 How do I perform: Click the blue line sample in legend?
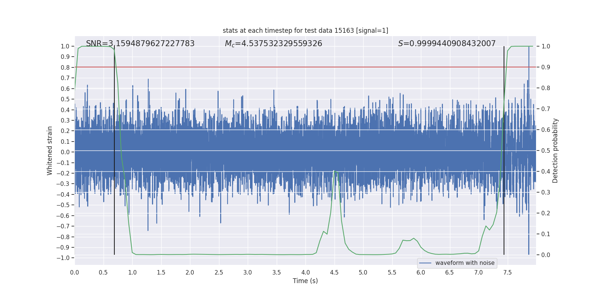click(x=425, y=263)
